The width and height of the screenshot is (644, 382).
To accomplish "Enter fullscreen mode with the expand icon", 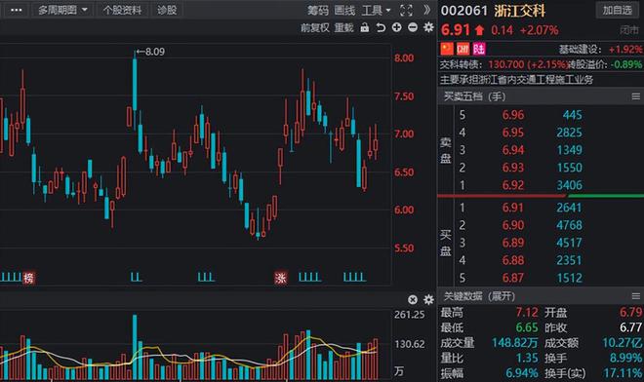I will coord(406,11).
